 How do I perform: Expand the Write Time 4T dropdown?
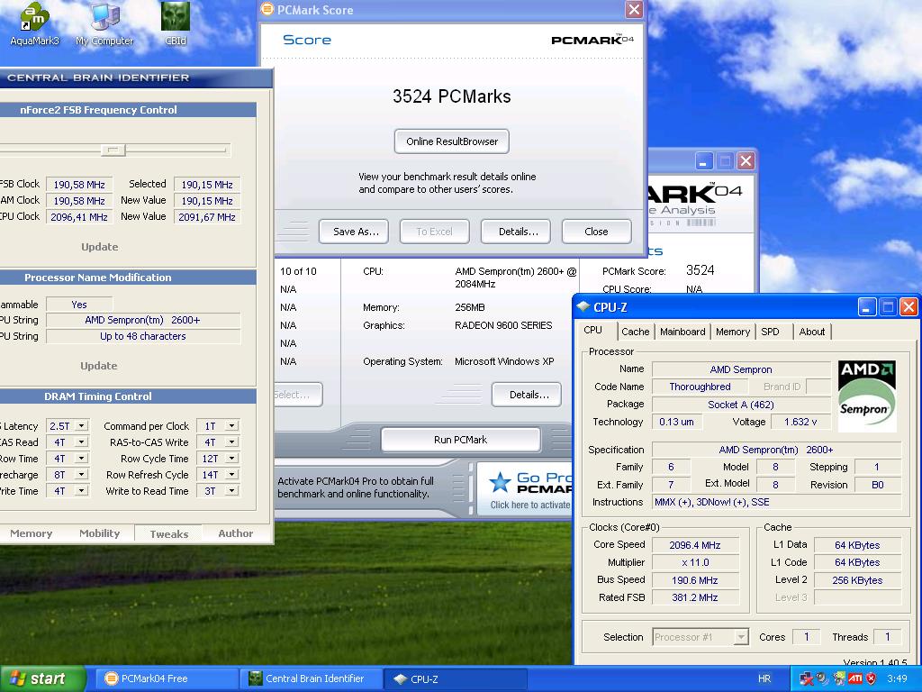pos(82,491)
